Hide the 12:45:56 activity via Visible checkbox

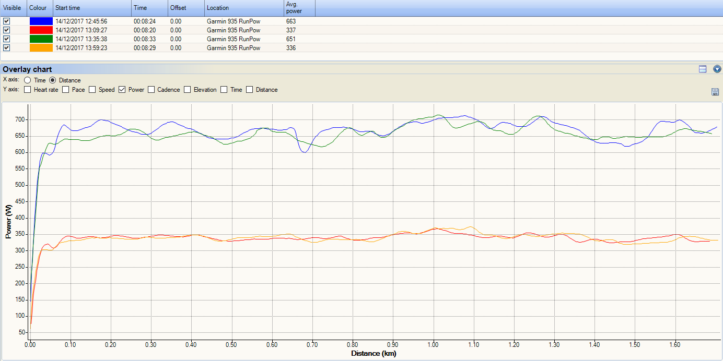(x=6, y=21)
